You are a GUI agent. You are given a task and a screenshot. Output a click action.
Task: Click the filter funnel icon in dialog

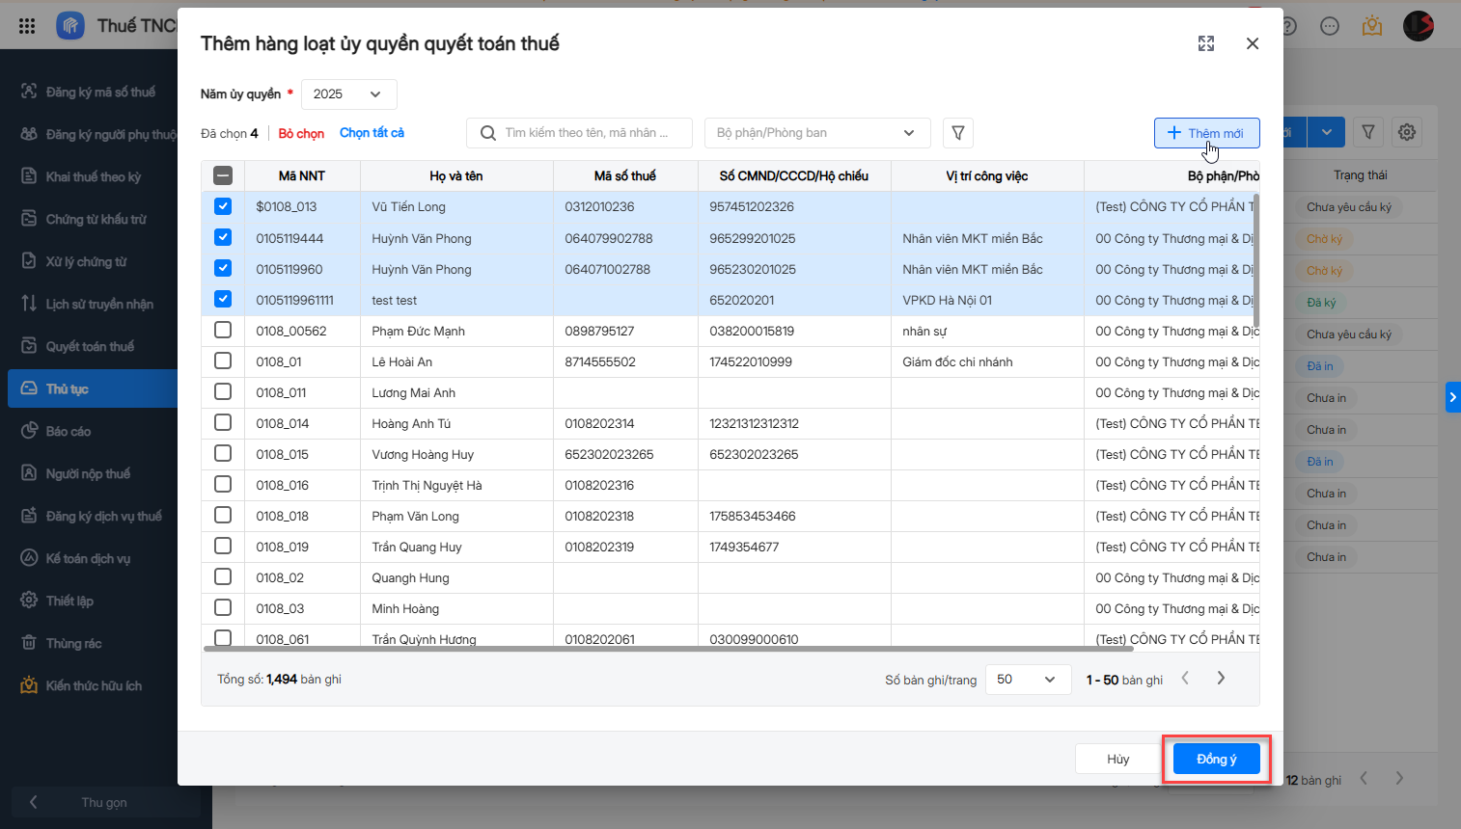(957, 133)
